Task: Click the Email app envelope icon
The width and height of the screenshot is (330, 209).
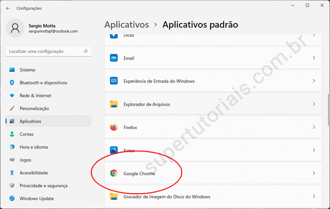Action: 114,58
